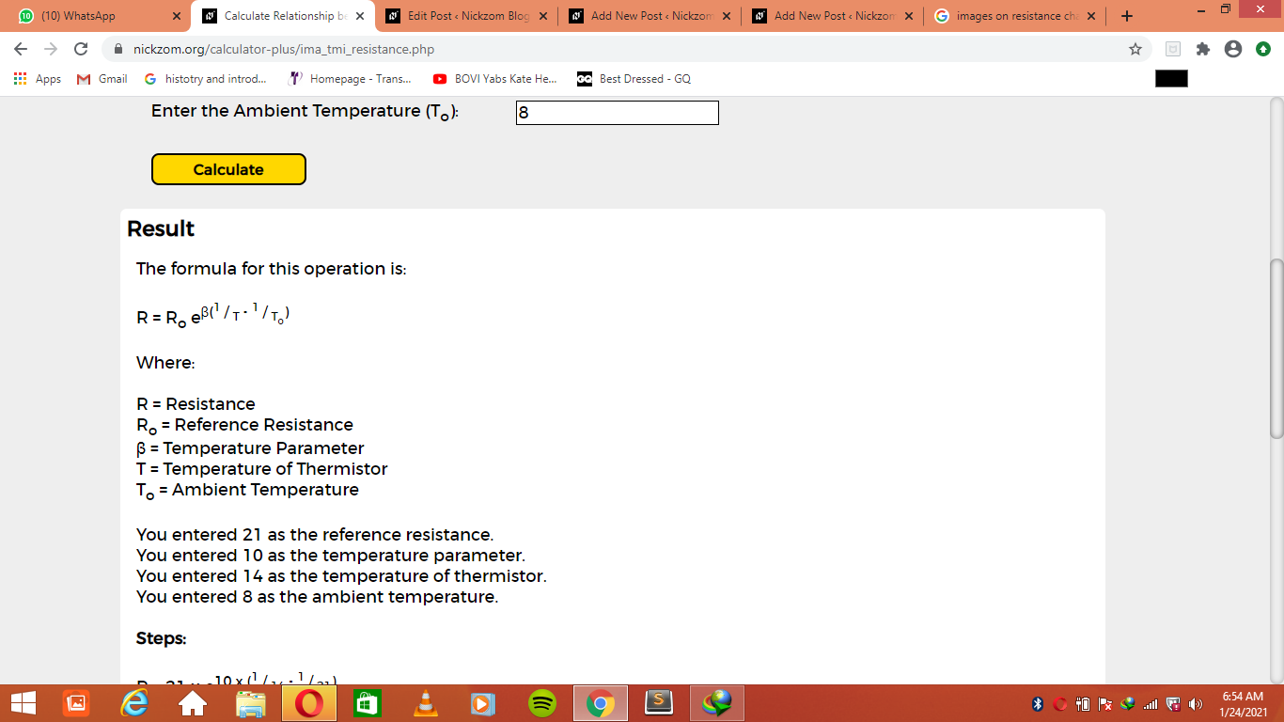Reload the page with the refresh icon
Screen dimensions: 1284x722
click(x=81, y=49)
